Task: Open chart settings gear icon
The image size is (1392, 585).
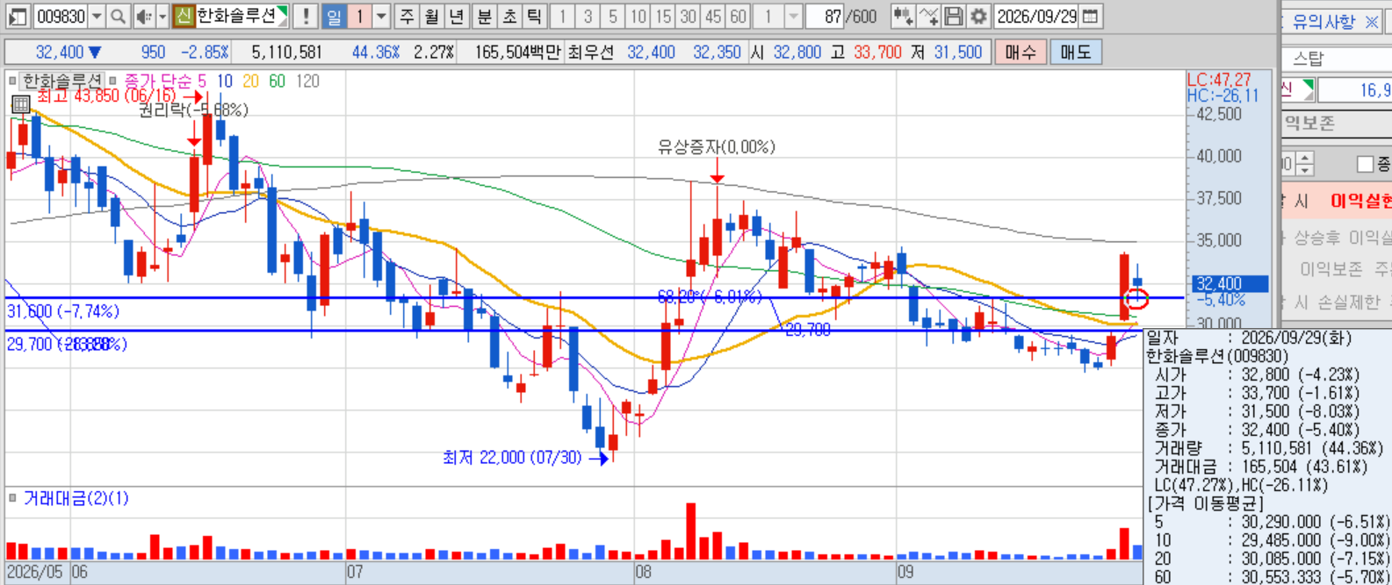Action: click(x=978, y=16)
